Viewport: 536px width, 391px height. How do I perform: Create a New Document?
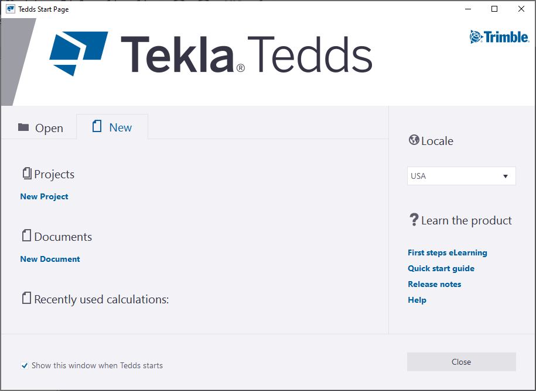point(50,259)
